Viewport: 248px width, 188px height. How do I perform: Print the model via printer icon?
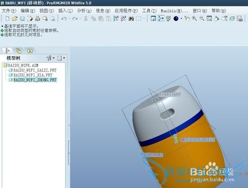pos(38,18)
